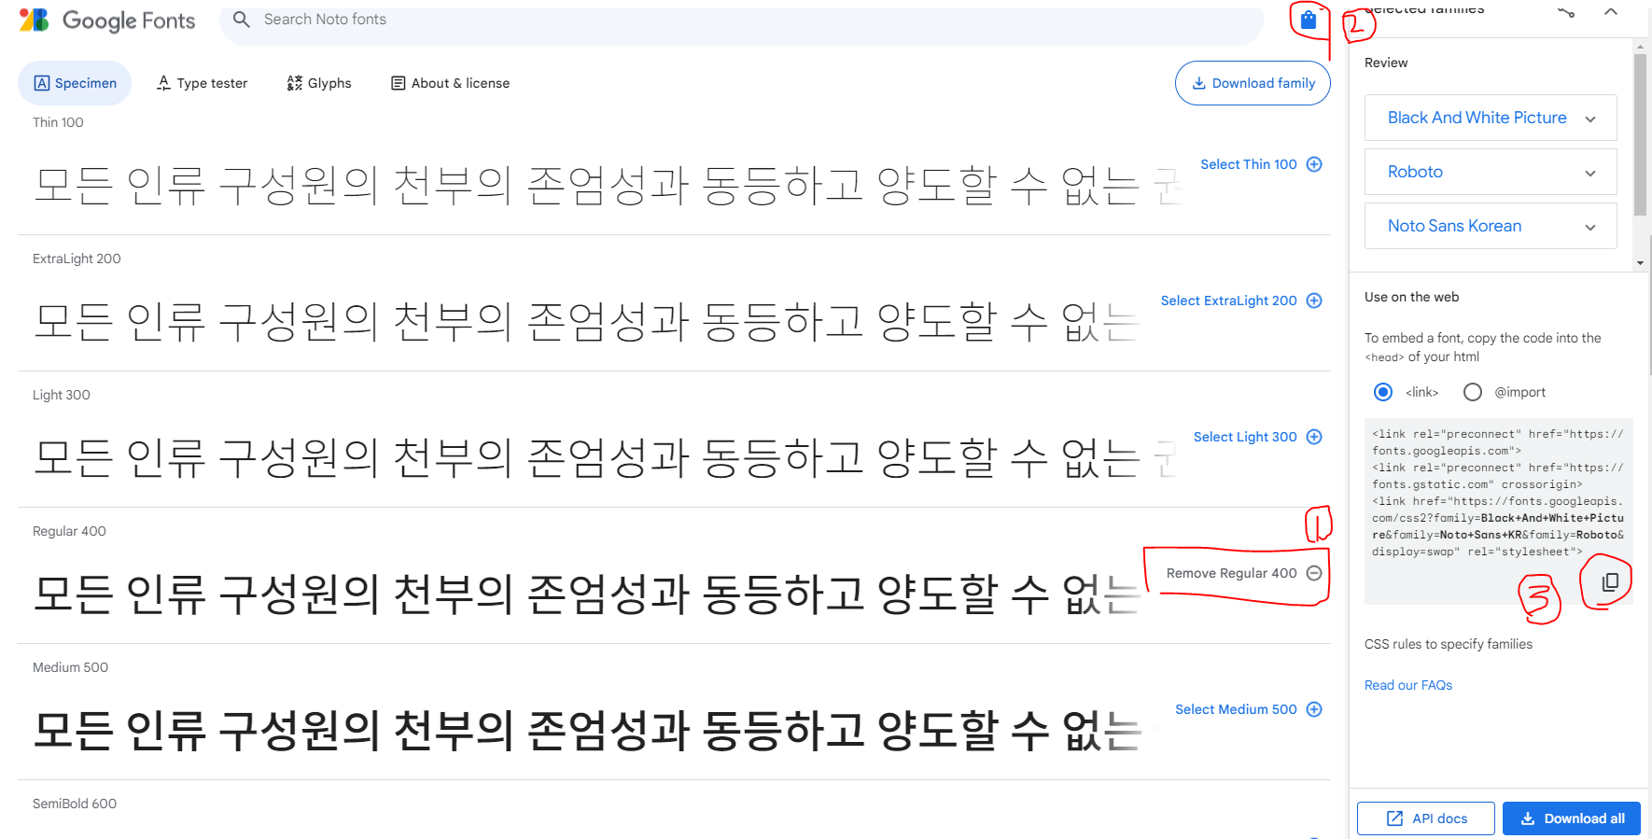The width and height of the screenshot is (1652, 839).
Task: Select the <link> embed option
Action: tap(1383, 392)
